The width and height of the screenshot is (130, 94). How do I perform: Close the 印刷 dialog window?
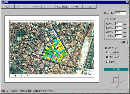127,2
